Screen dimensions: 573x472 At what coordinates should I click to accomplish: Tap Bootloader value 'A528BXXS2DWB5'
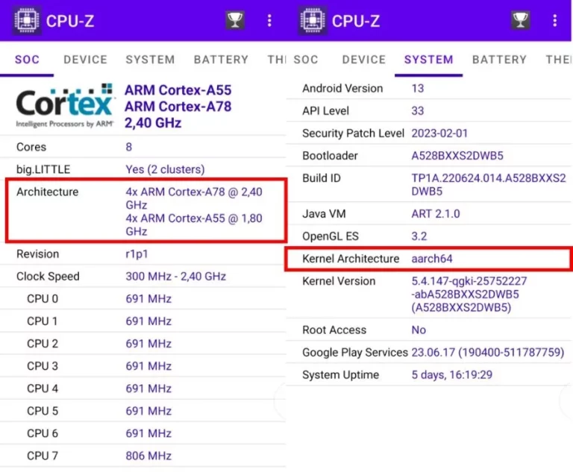[457, 156]
